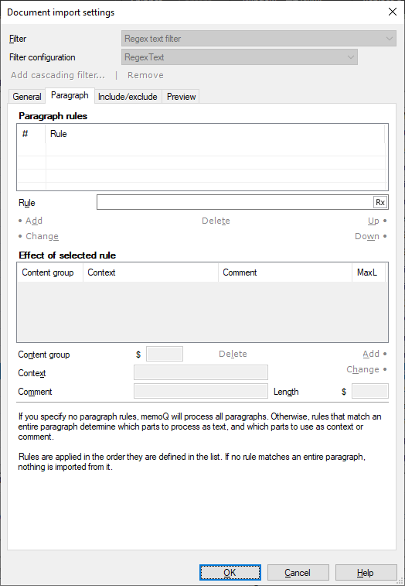Focus the Context input field

[201, 372]
